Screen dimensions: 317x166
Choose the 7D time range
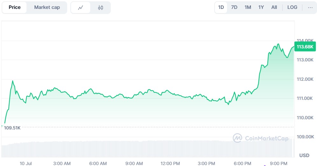coord(234,7)
